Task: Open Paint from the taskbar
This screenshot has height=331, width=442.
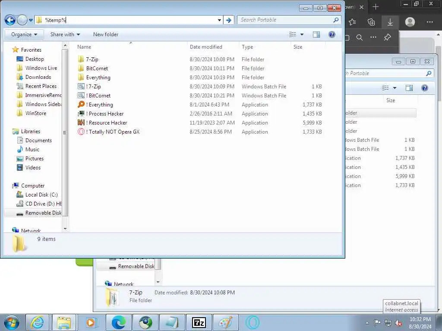Action: (225, 322)
